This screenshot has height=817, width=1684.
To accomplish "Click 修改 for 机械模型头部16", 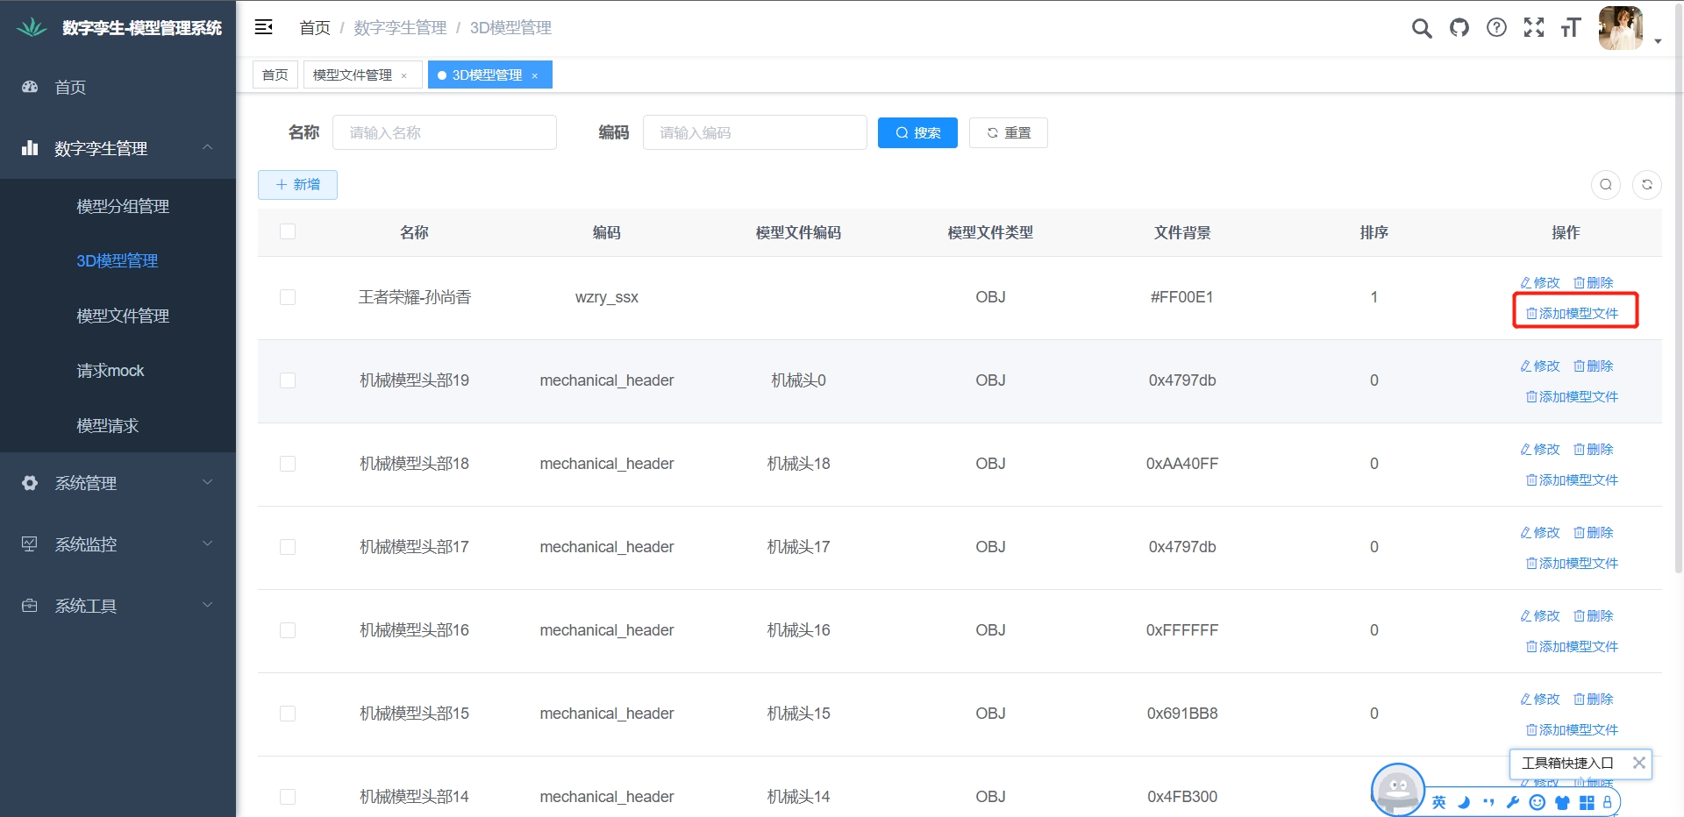I will [x=1540, y=615].
